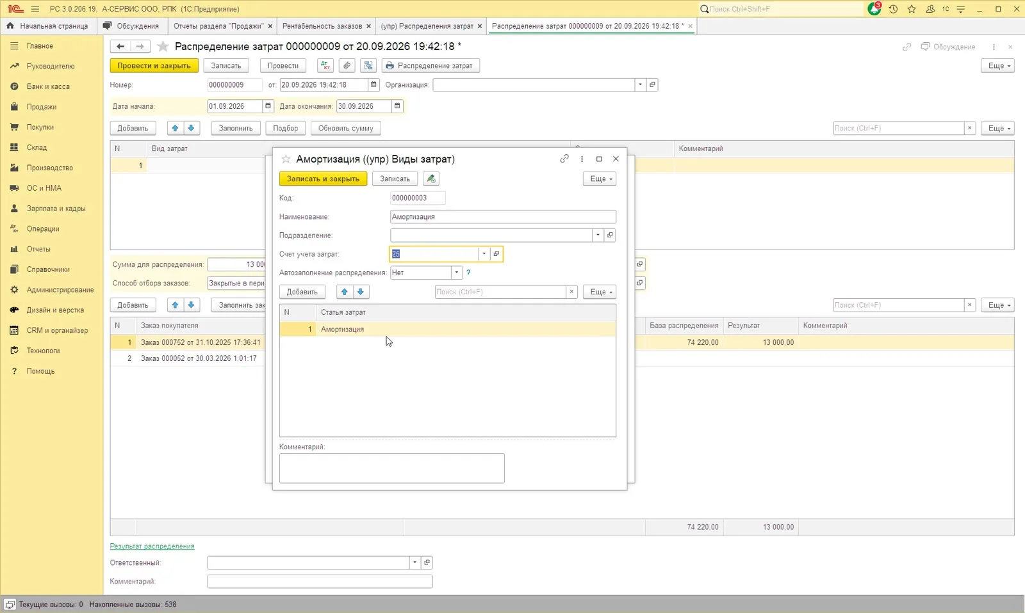Image resolution: width=1025 pixels, height=613 pixels.
Task: Click Провести и закрыть button
Action: [x=154, y=65]
